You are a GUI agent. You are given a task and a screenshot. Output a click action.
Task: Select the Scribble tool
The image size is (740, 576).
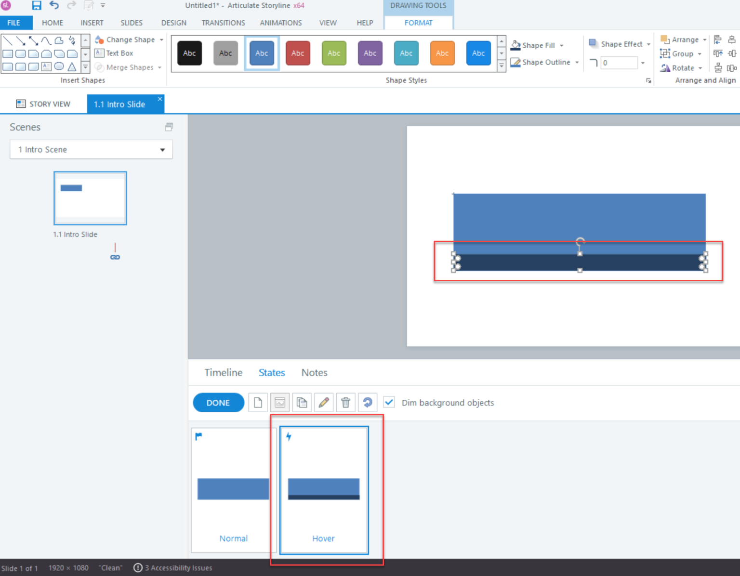click(72, 40)
